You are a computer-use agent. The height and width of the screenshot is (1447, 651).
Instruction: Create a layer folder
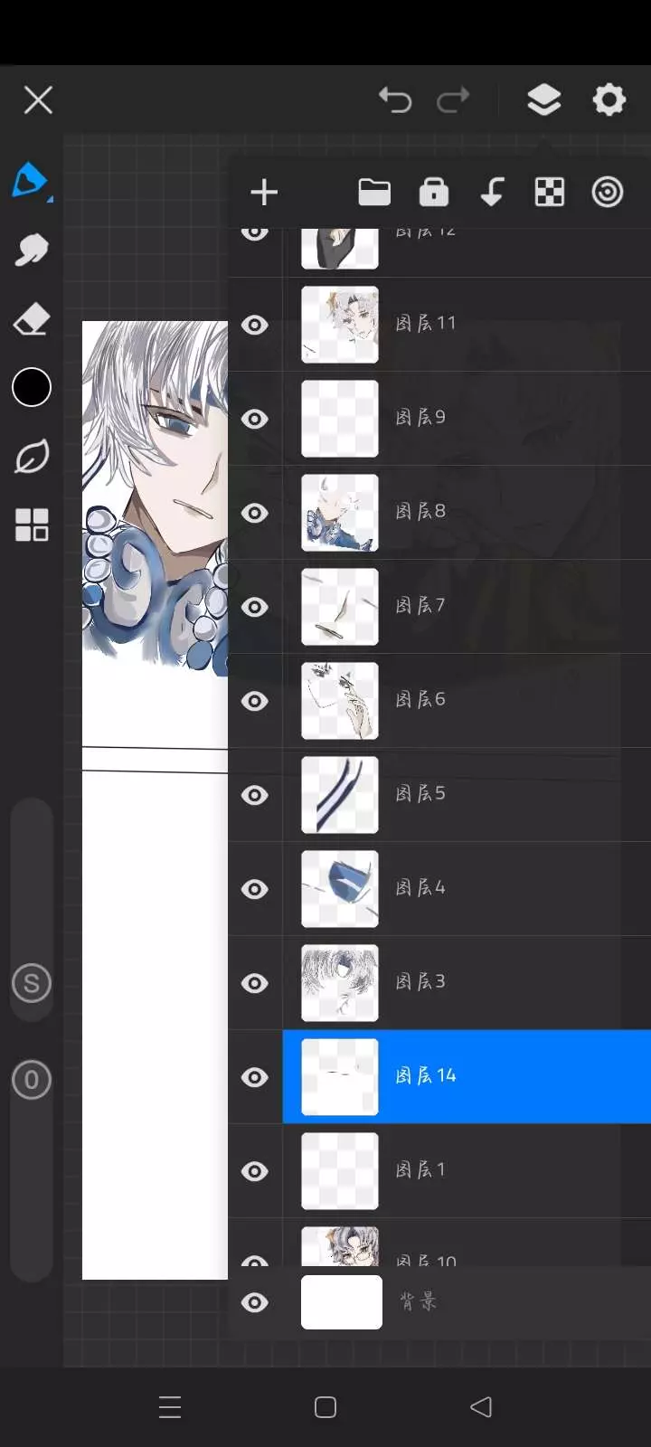click(374, 192)
